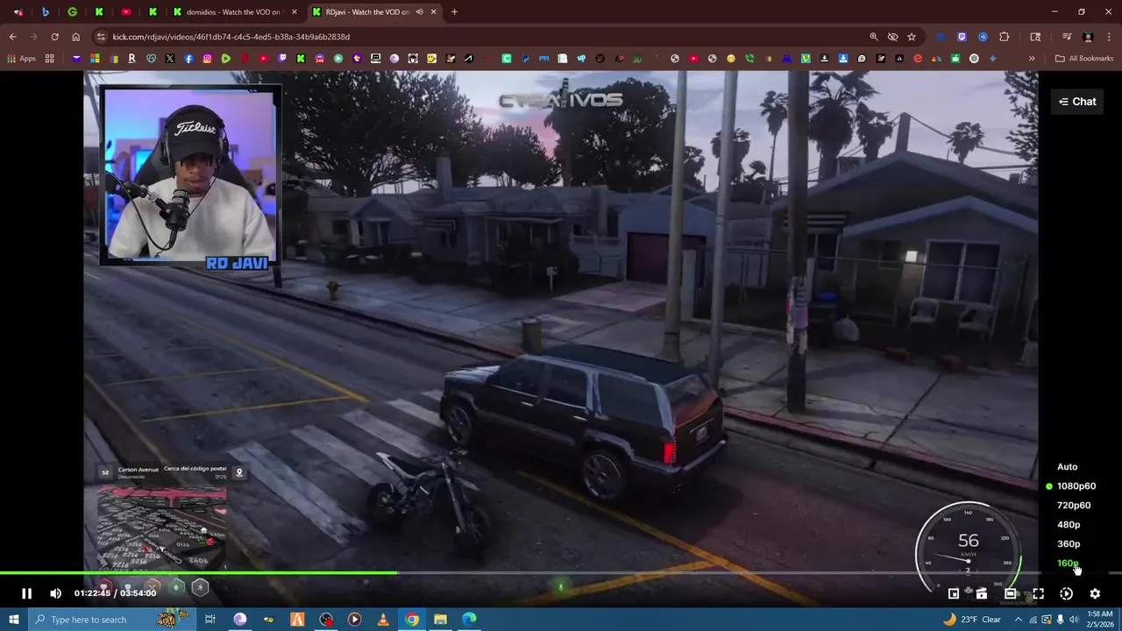Mute the video player volume
The image size is (1122, 631).
click(55, 593)
